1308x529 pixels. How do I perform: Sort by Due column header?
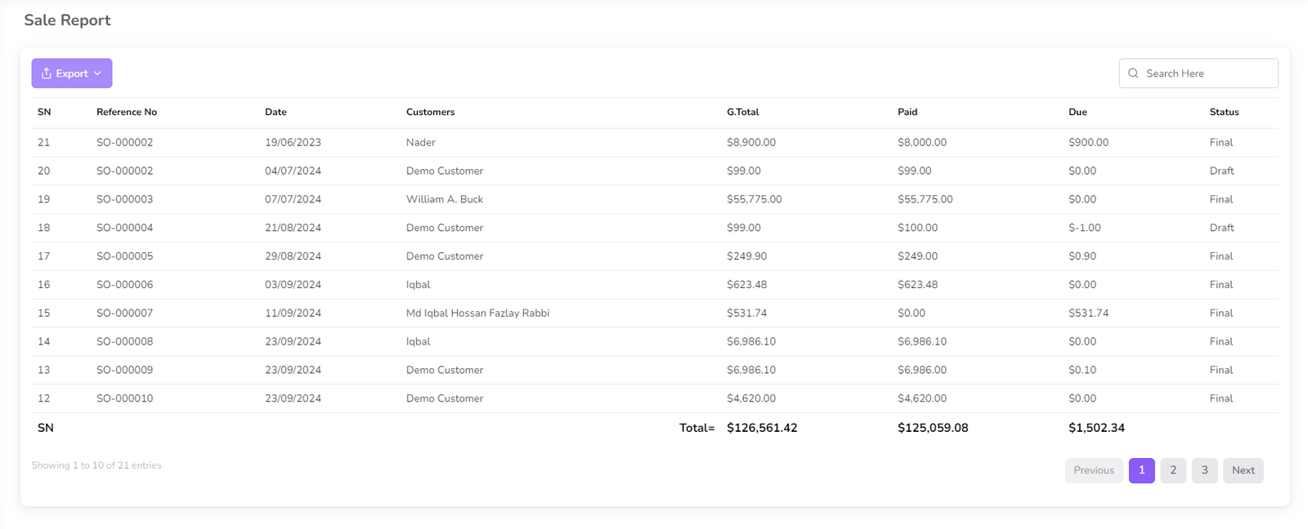coord(1077,112)
